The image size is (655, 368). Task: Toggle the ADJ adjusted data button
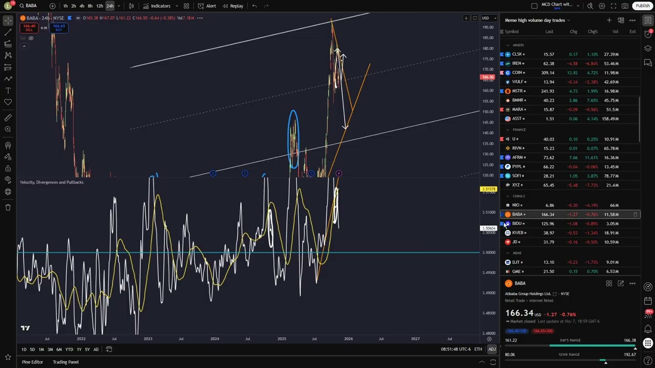click(492, 349)
